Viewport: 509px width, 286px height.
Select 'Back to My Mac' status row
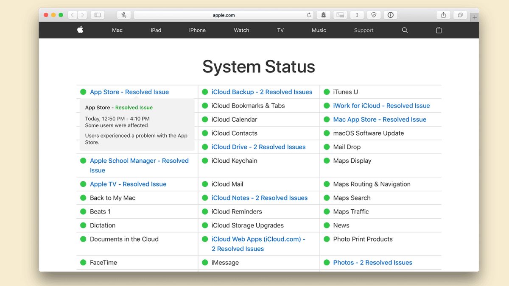[x=112, y=198]
